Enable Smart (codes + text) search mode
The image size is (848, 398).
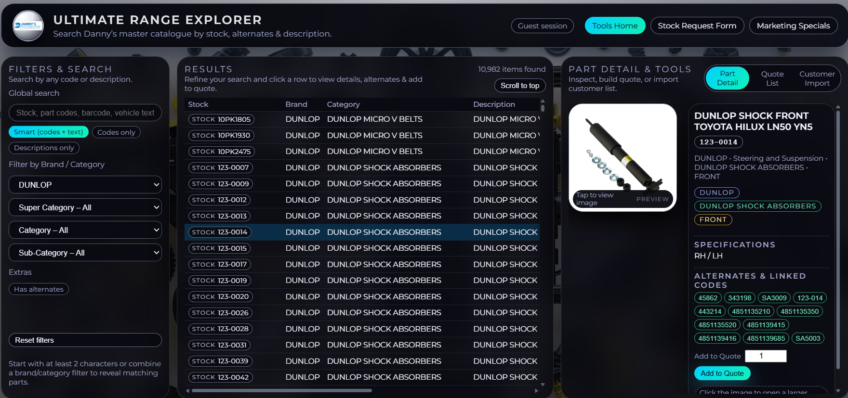point(48,132)
